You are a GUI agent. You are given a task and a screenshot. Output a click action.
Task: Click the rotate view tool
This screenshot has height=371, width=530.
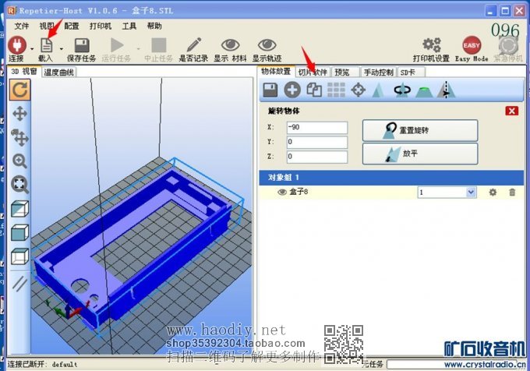(x=20, y=90)
